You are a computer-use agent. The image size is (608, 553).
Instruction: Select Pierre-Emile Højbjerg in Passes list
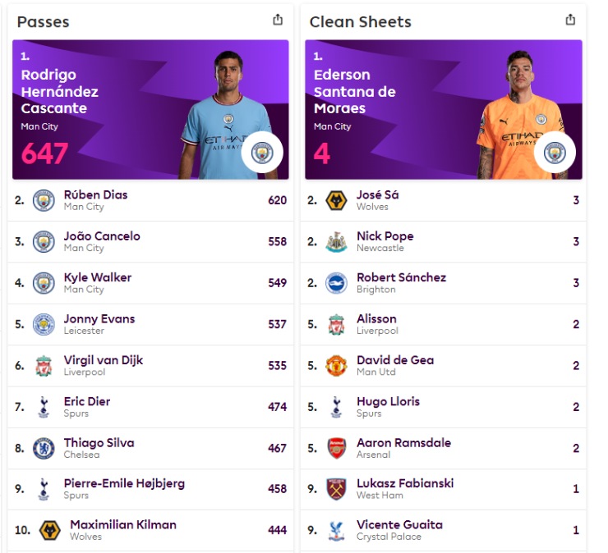[x=124, y=483]
